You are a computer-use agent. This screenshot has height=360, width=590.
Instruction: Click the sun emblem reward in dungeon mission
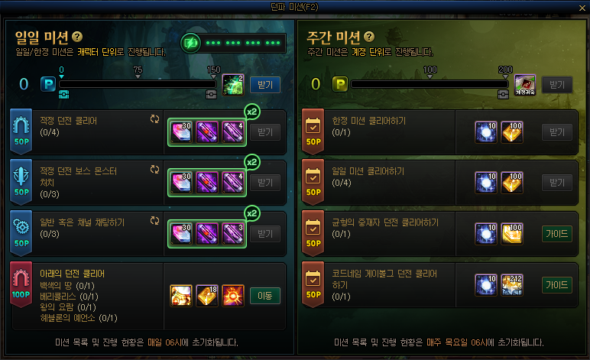click(x=233, y=295)
